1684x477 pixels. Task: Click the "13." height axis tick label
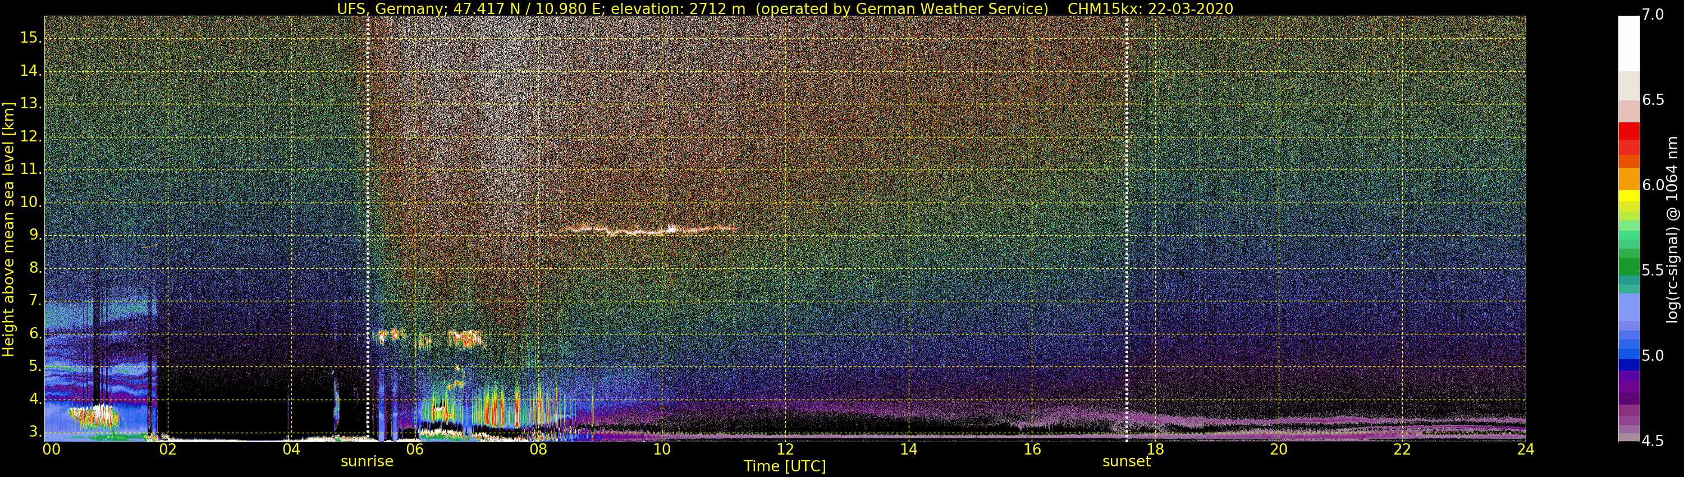tap(31, 104)
